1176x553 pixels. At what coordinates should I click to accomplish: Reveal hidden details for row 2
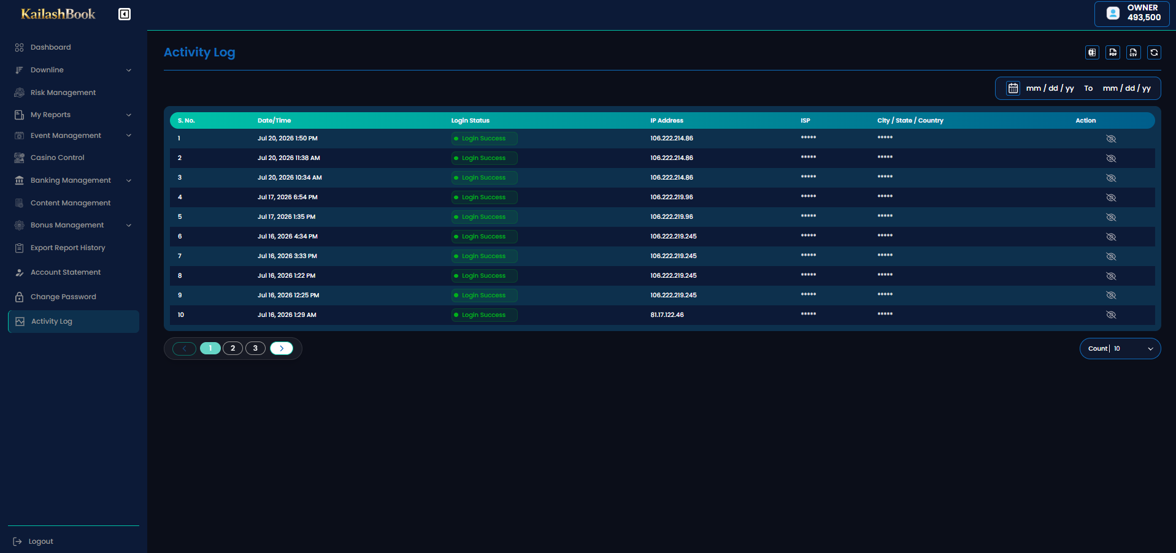tap(1111, 158)
